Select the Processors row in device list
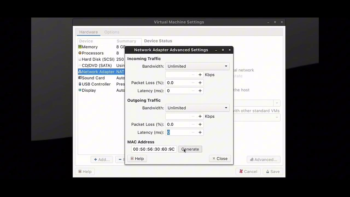350x197 pixels. [101, 53]
